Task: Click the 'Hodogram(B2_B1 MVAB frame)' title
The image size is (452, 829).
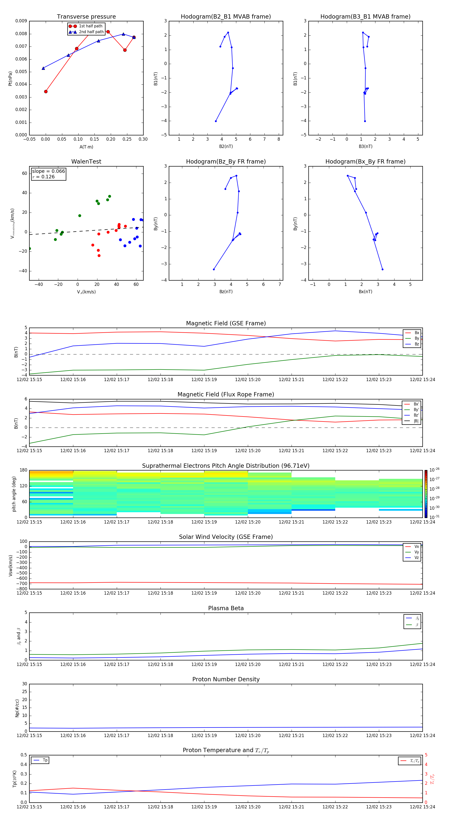Action: (226, 17)
